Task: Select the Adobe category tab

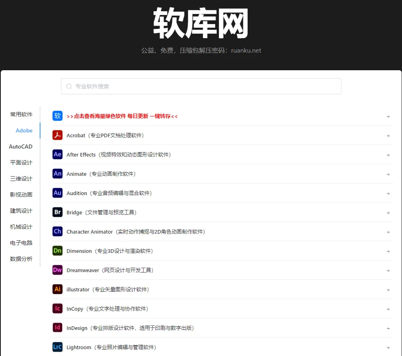Action: tap(24, 130)
